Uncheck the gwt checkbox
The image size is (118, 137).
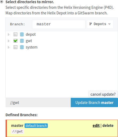(15, 41)
